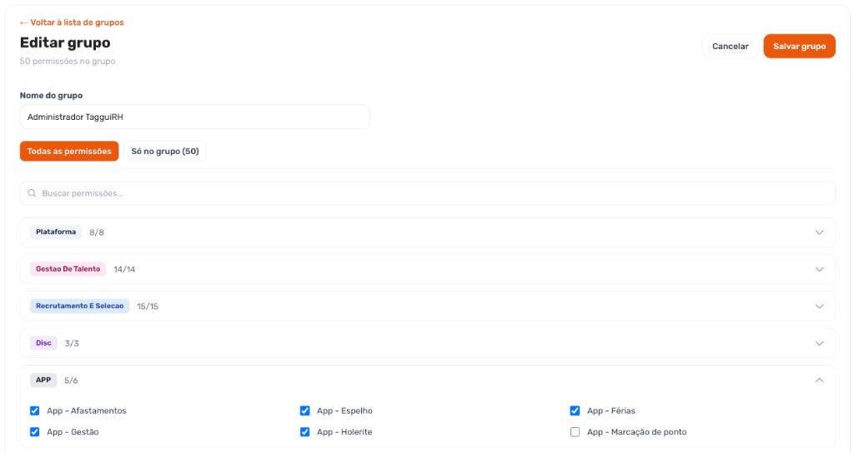
Task: Collapse the APP section chevron
Action: pyautogui.click(x=819, y=380)
